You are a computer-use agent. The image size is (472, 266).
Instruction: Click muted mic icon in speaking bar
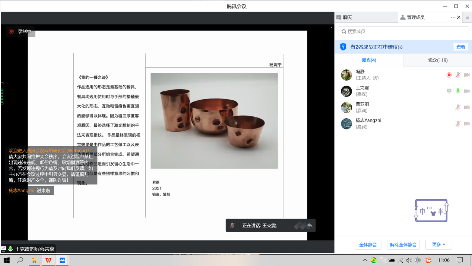click(x=232, y=225)
